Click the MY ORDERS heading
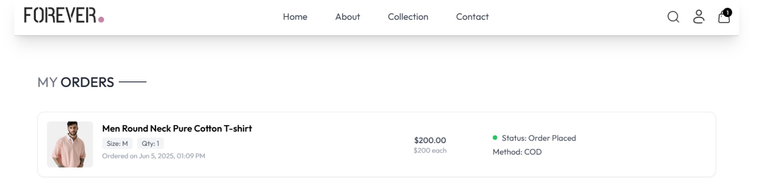Screen dimensions: 757x196 tap(76, 82)
